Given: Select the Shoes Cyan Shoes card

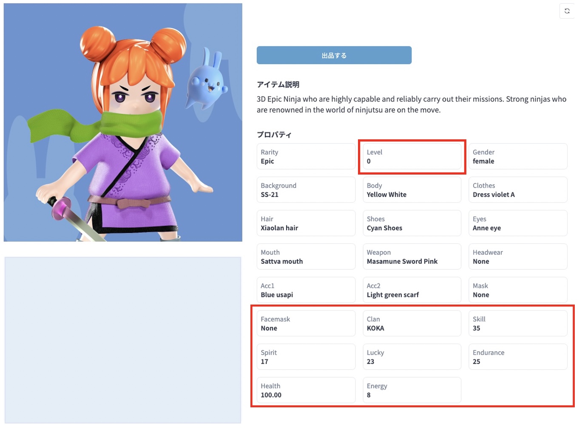Looking at the screenshot, I should point(412,223).
